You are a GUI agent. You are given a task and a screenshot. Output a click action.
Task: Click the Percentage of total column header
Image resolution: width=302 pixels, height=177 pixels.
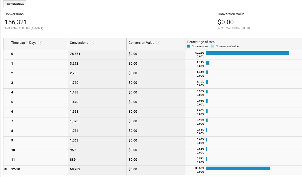pyautogui.click(x=201, y=42)
